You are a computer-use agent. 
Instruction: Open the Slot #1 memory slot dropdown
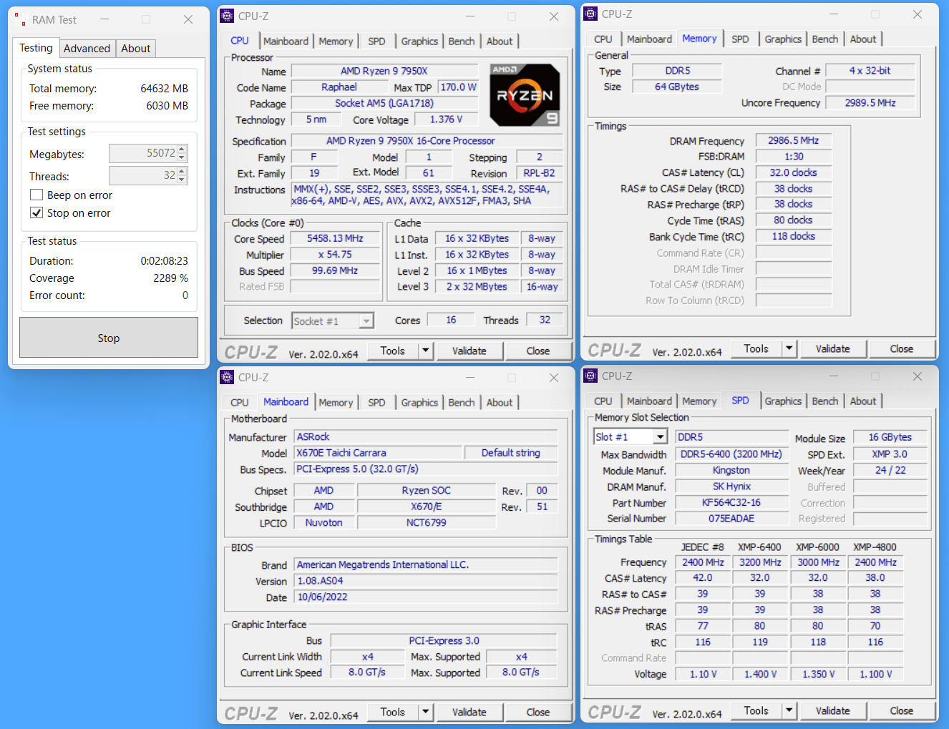pyautogui.click(x=660, y=437)
